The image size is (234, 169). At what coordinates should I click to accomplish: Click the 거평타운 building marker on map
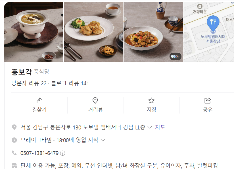click(200, 7)
